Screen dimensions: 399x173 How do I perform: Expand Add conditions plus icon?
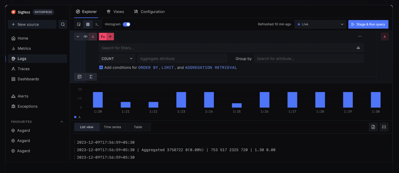coord(101,67)
